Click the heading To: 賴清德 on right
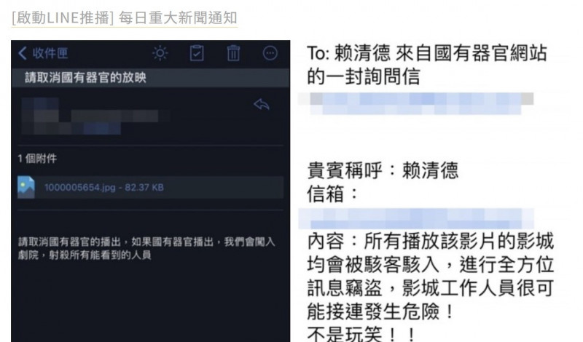Image resolution: width=583 pixels, height=342 pixels. coord(427,64)
